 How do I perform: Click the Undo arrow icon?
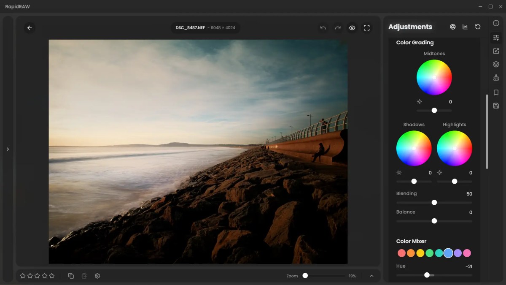pos(323,27)
